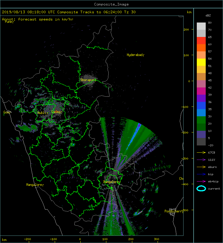Click the current legend label
223x243 pixels.
coord(214,189)
